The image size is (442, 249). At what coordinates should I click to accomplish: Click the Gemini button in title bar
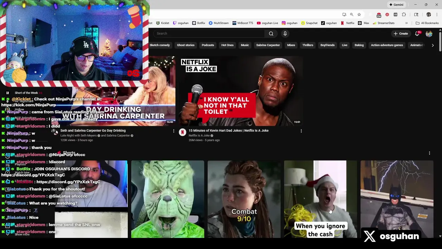(x=396, y=4)
